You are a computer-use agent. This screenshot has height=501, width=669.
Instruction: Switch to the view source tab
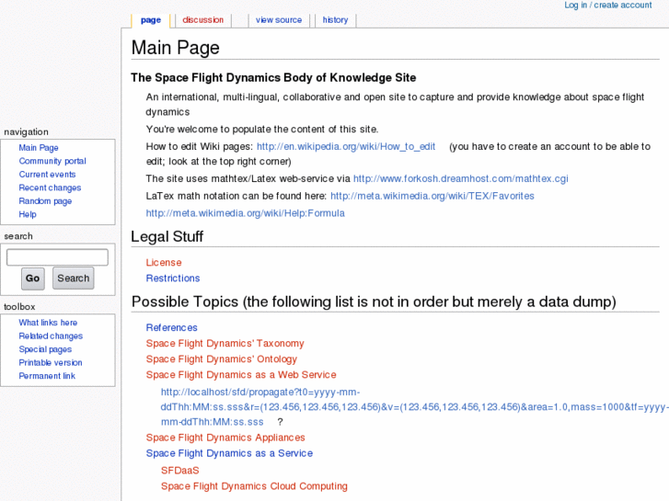[278, 20]
